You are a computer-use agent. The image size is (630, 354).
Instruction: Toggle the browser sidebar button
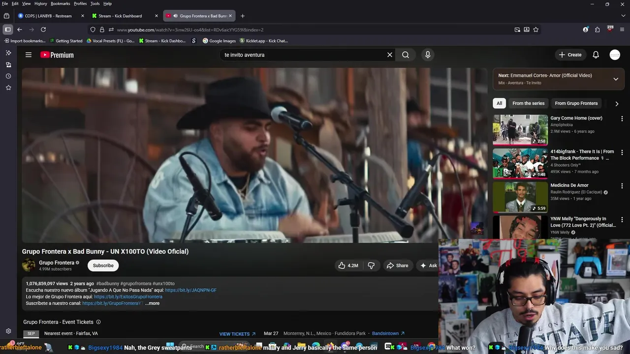8,29
